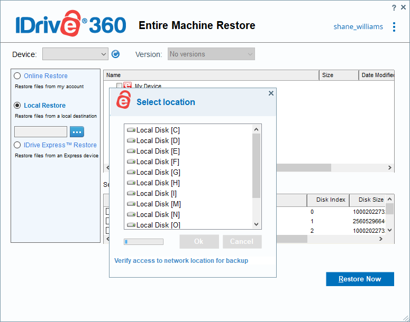
Task: Open the three-dot account menu
Action: [x=394, y=27]
